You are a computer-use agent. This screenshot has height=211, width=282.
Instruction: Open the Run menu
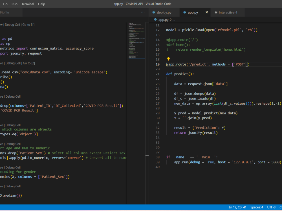tap(14, 4)
